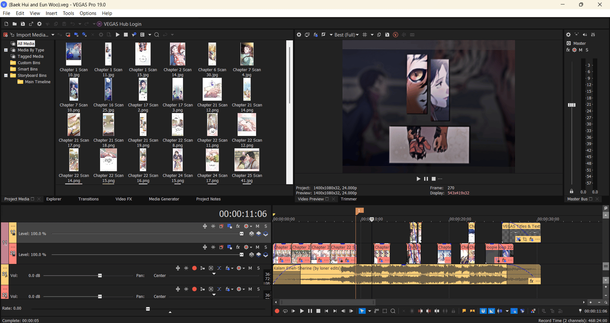The width and height of the screenshot is (610, 323).
Task: Open VEGAS Hub Login
Action: click(119, 24)
